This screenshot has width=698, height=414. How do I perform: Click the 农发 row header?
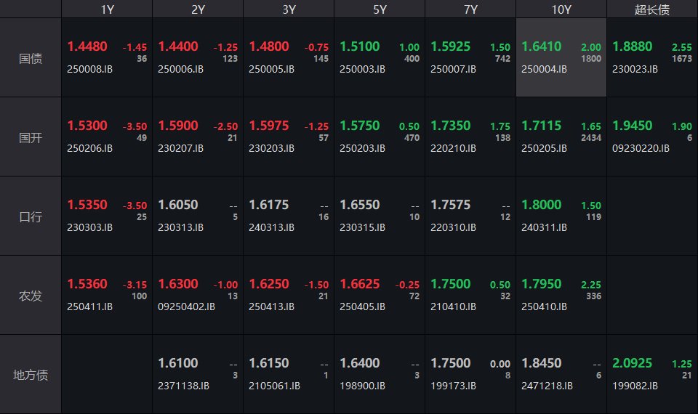click(31, 296)
